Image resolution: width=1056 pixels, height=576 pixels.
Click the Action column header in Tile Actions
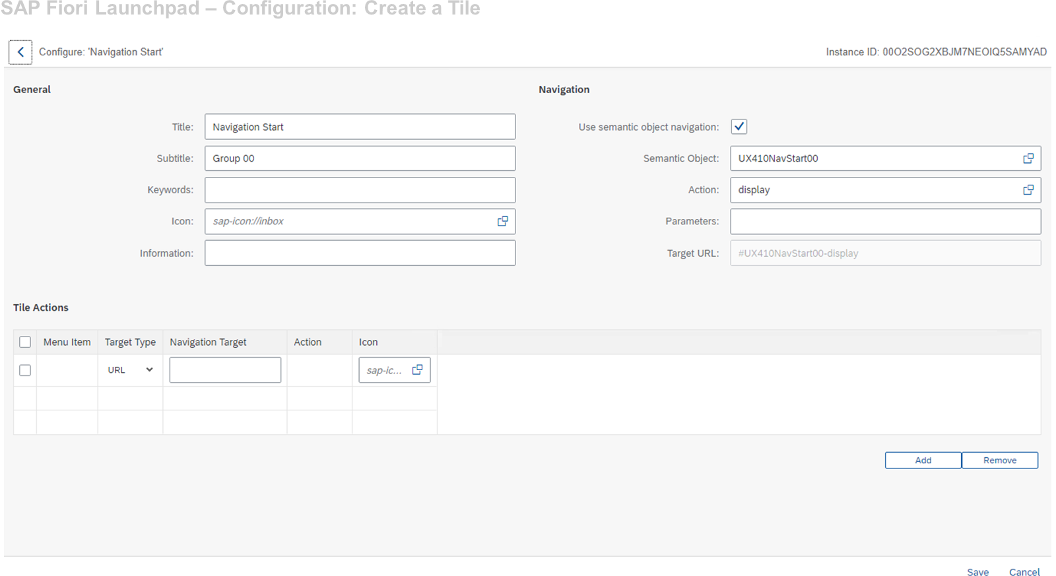319,342
